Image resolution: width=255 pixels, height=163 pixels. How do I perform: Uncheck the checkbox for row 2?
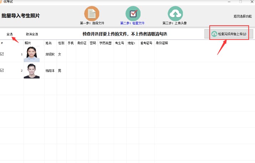[2, 70]
